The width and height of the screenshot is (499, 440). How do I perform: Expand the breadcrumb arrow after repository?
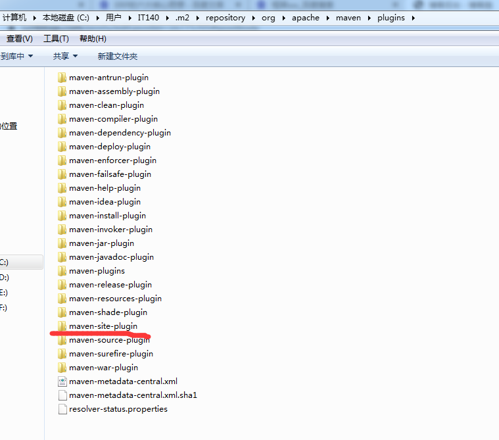point(253,18)
